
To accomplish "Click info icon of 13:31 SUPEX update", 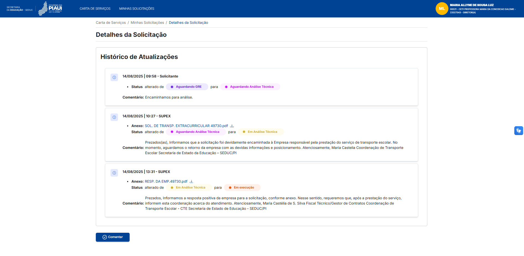I will pyautogui.click(x=114, y=173).
